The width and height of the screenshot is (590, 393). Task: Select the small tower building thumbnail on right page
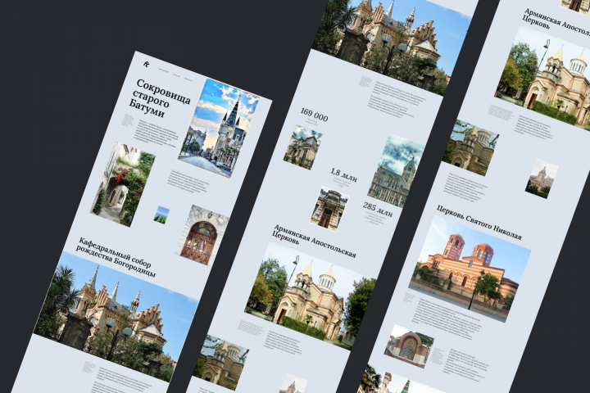click(542, 178)
